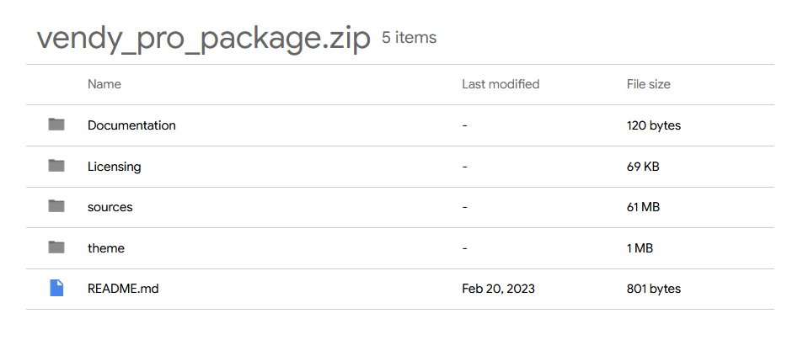
Task: Open the Licensing folder name
Action: tap(115, 167)
